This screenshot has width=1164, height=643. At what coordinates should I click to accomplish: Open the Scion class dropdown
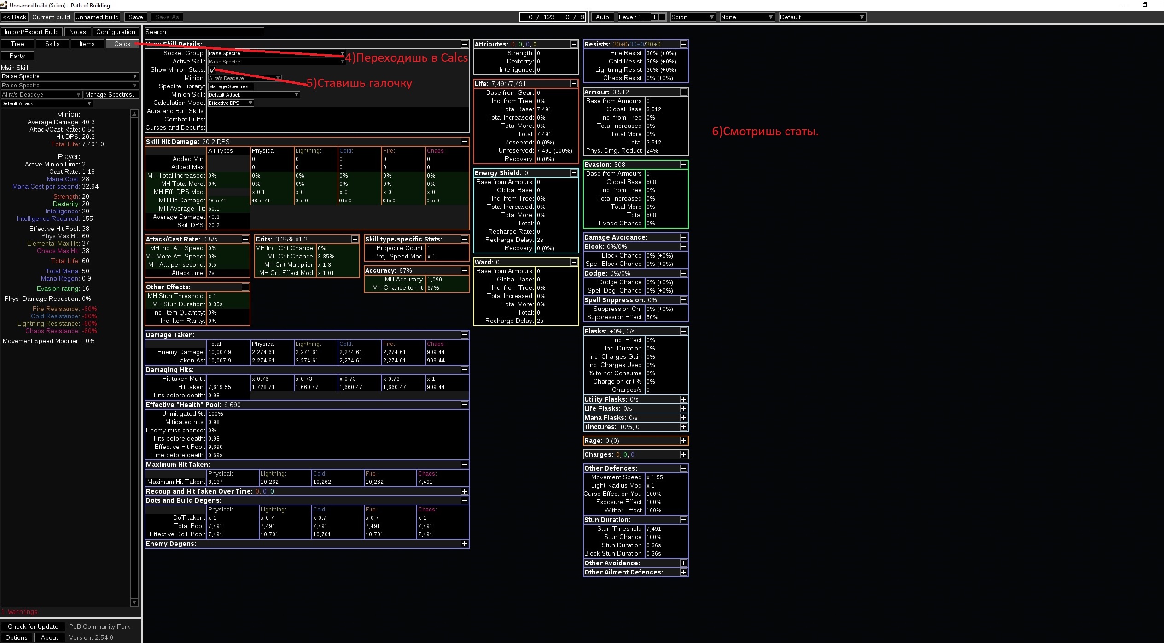point(693,17)
